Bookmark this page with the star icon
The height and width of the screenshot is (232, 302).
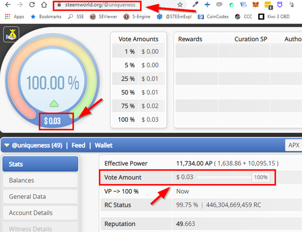coord(180,5)
